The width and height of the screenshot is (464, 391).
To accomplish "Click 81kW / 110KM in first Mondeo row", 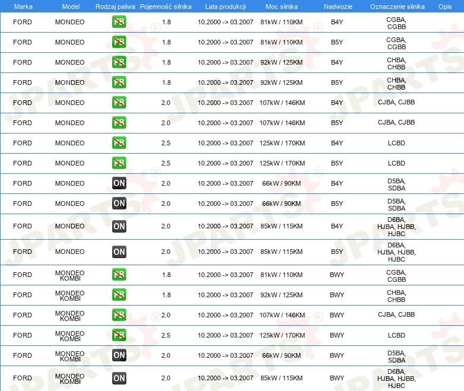I will (281, 22).
